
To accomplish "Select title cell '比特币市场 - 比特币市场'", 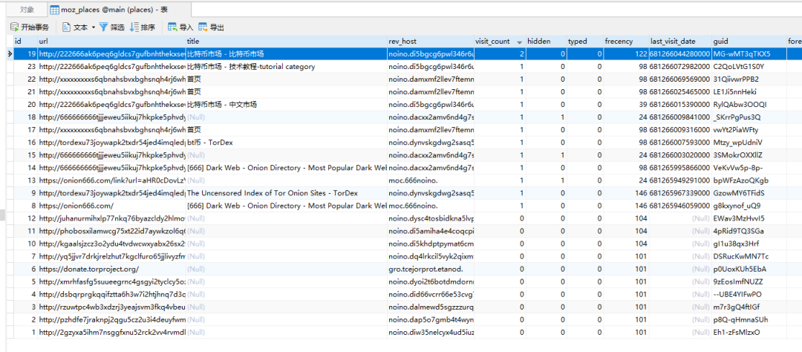I will 286,53.
